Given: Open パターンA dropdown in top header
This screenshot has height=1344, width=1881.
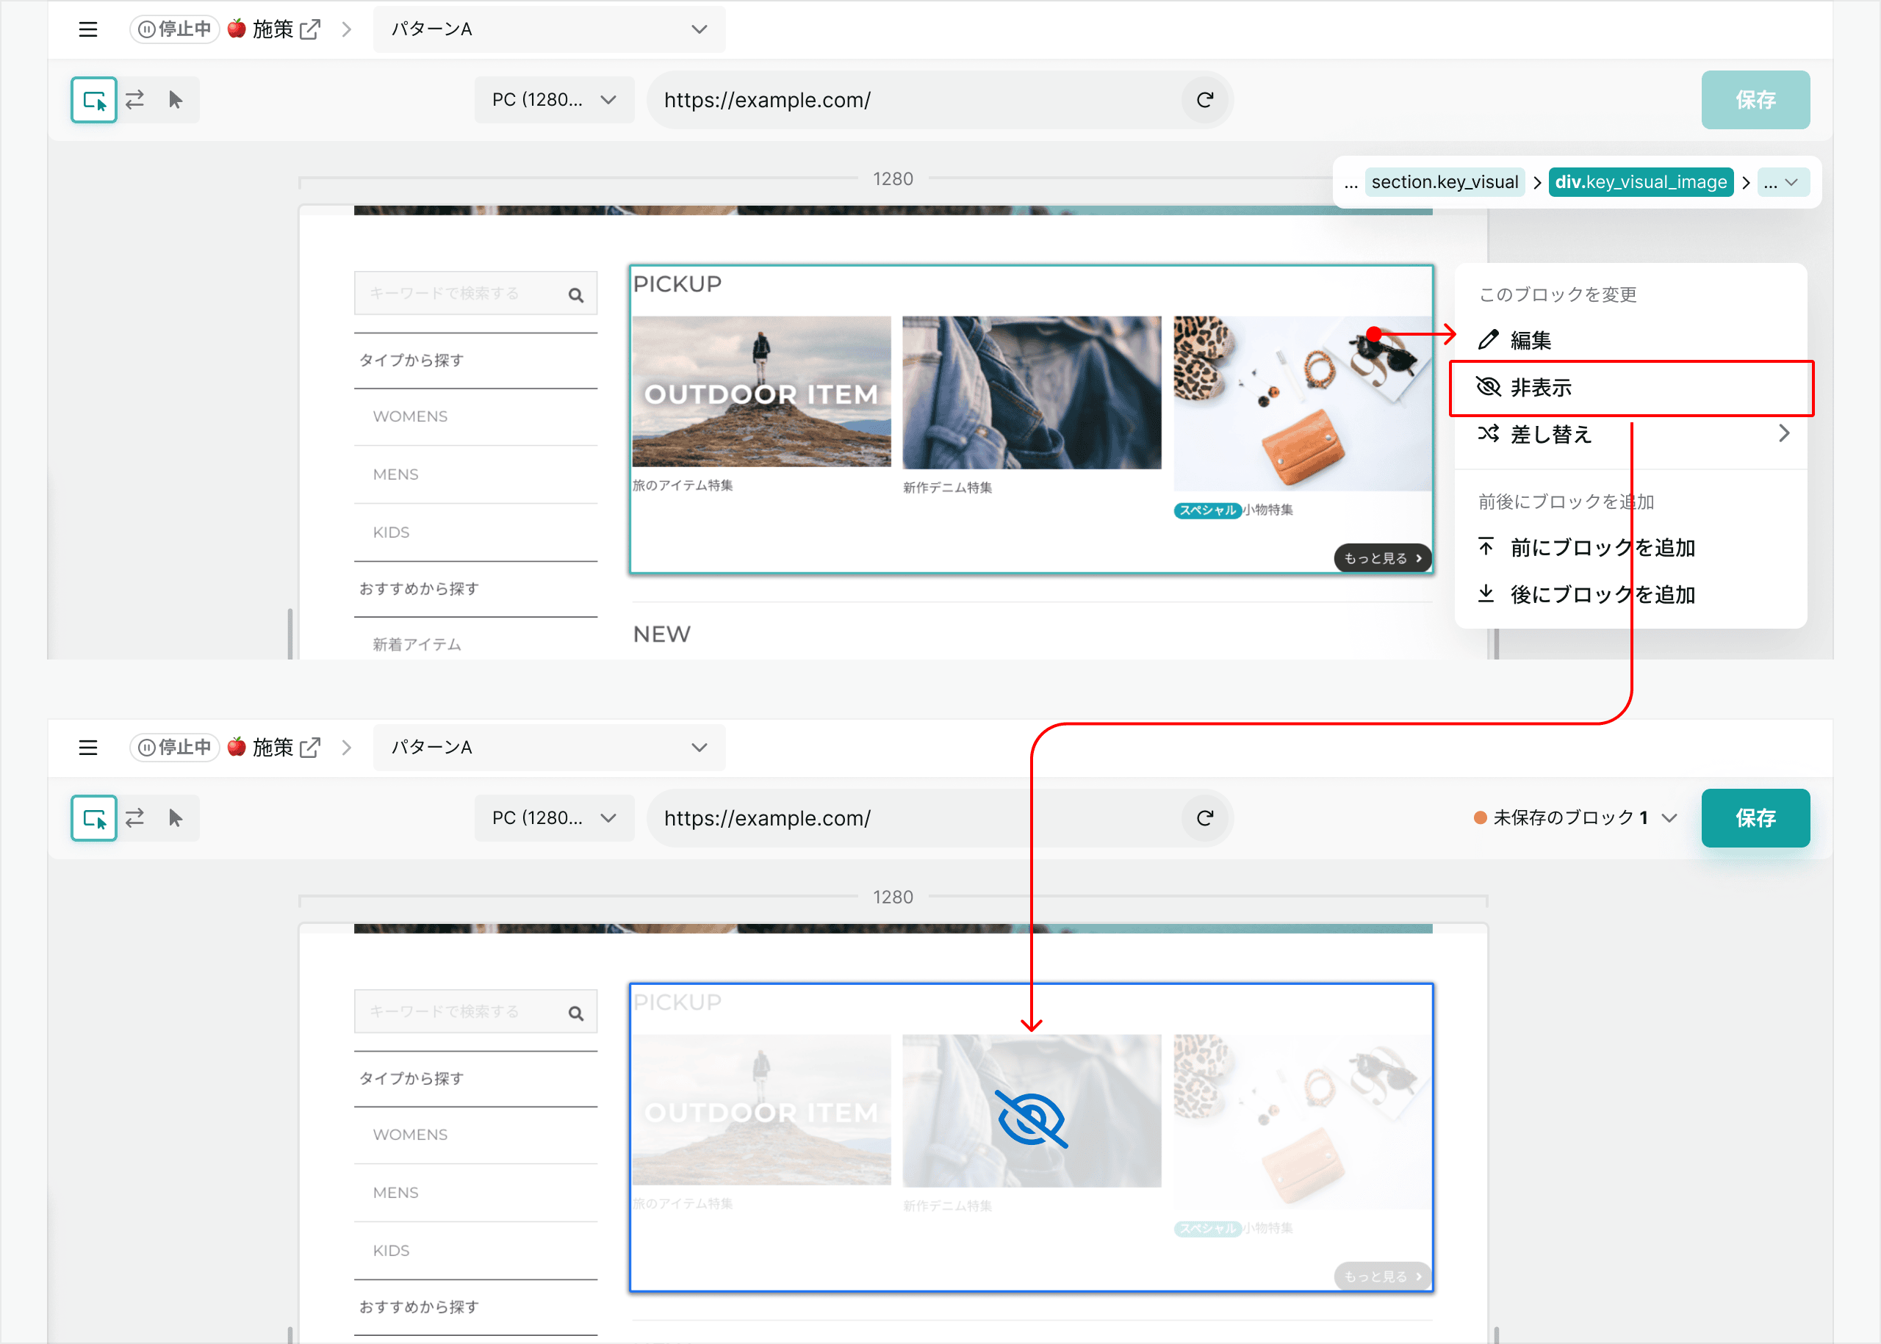Looking at the screenshot, I should pos(549,30).
